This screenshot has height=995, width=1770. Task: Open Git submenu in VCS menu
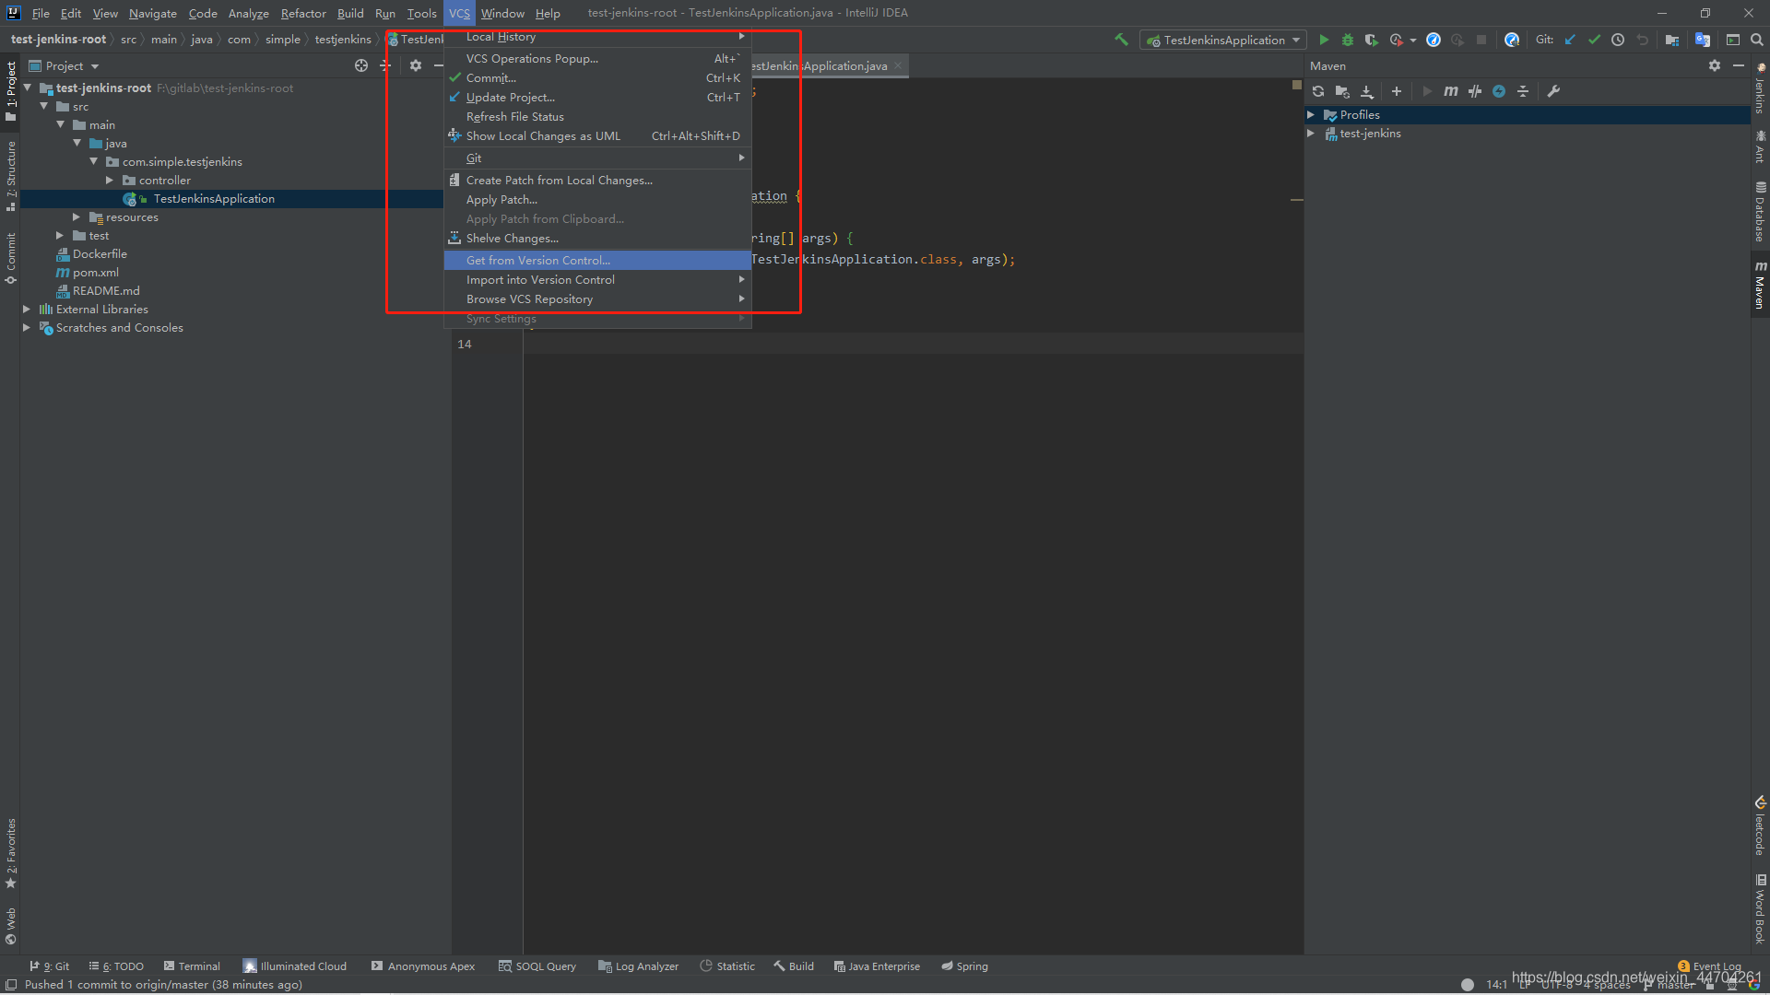tap(597, 158)
